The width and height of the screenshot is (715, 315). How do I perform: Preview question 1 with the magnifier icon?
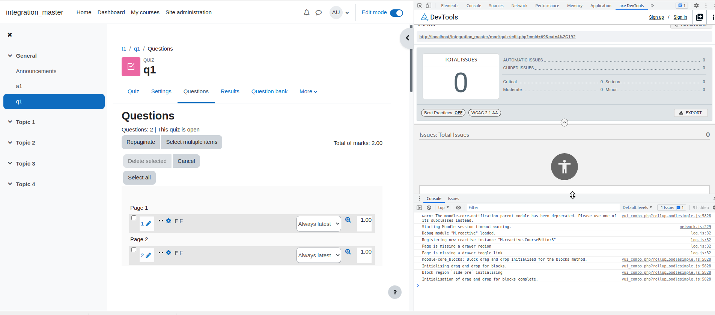point(348,220)
